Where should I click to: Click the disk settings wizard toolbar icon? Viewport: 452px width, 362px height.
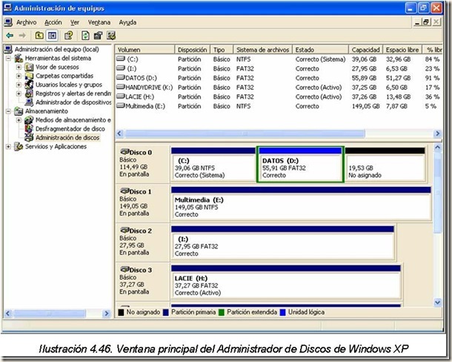pyautogui.click(x=111, y=36)
